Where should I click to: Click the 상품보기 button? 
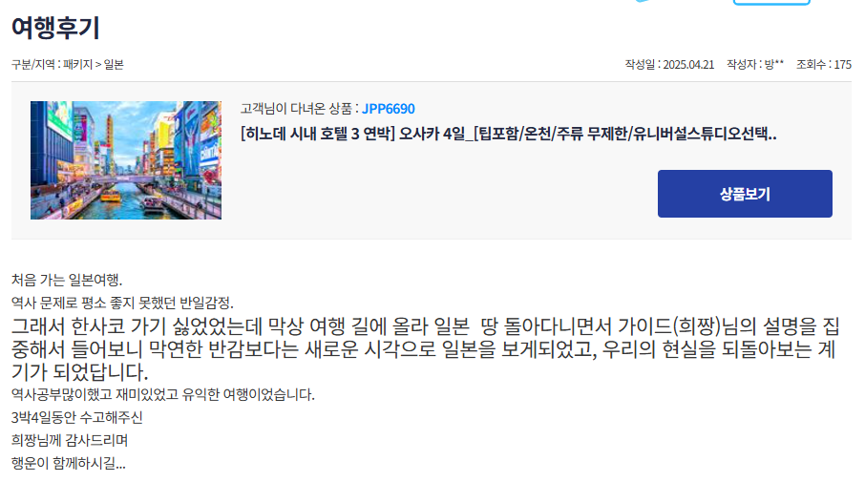pyautogui.click(x=745, y=194)
